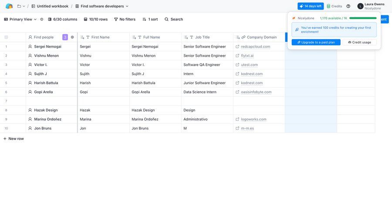
Task: Select the Marina Ordoñez Full Name cell
Action: pyautogui.click(x=155, y=119)
